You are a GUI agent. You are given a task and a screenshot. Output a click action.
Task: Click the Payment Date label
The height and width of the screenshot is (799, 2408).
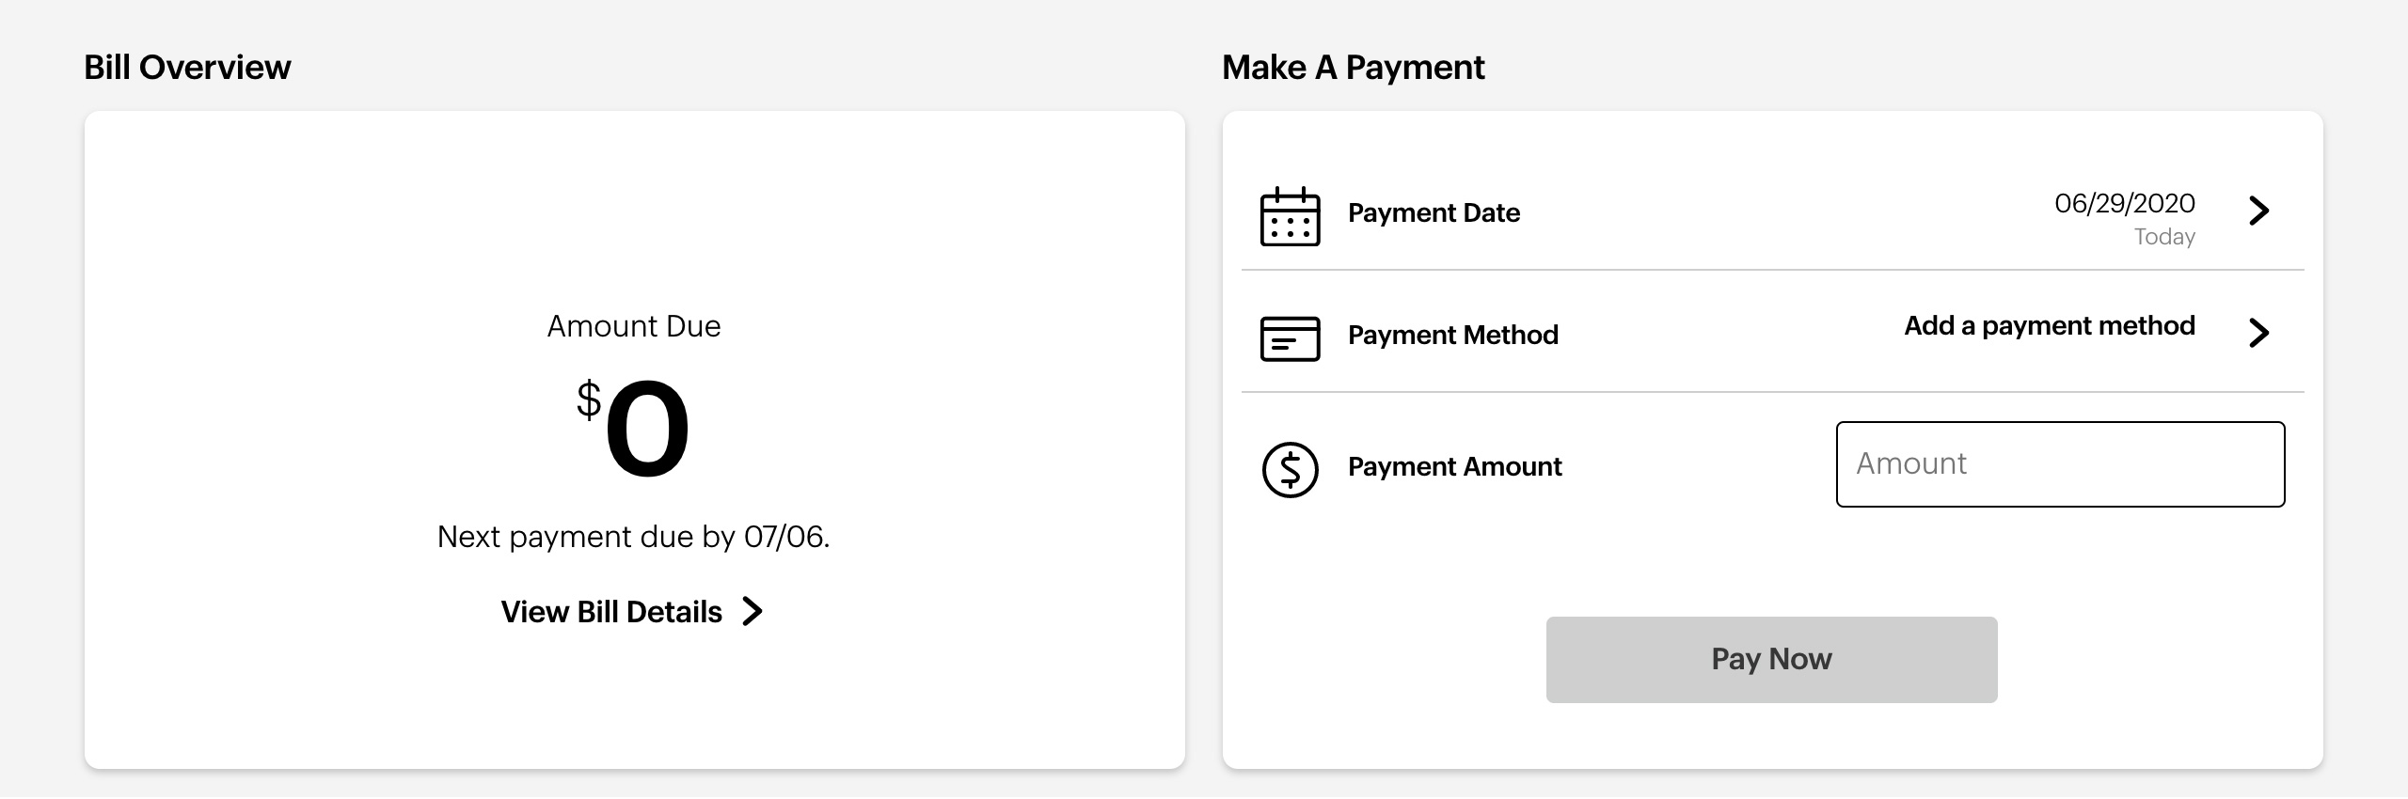pos(1434,213)
